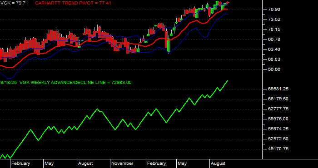This screenshot has height=168, width=318.
Task: Click the 69581.25 axis value
Action: 278,89
